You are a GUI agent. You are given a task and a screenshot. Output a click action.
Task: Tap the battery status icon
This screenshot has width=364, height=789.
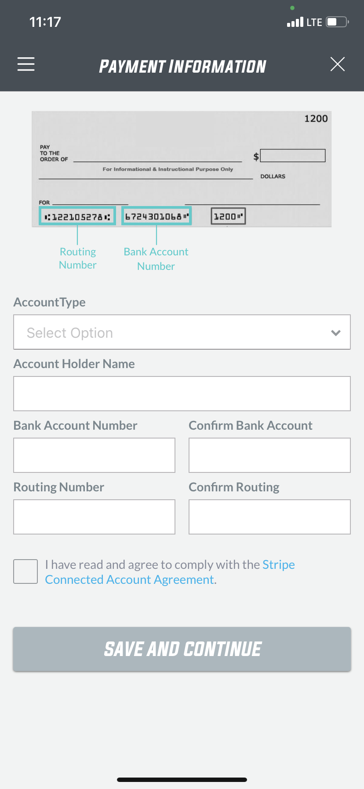pos(338,22)
